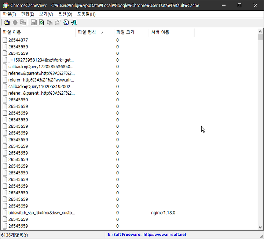
Task: Click the Properties toolbar icon
Action: (58, 23)
